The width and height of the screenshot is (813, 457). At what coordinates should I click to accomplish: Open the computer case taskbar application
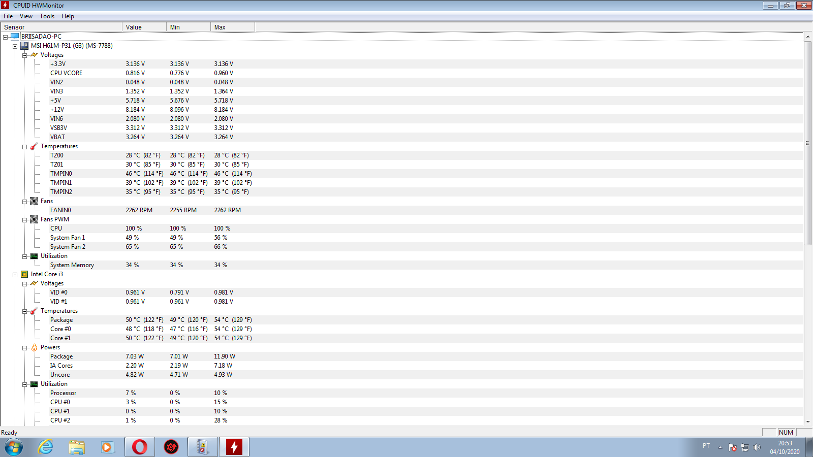click(203, 447)
